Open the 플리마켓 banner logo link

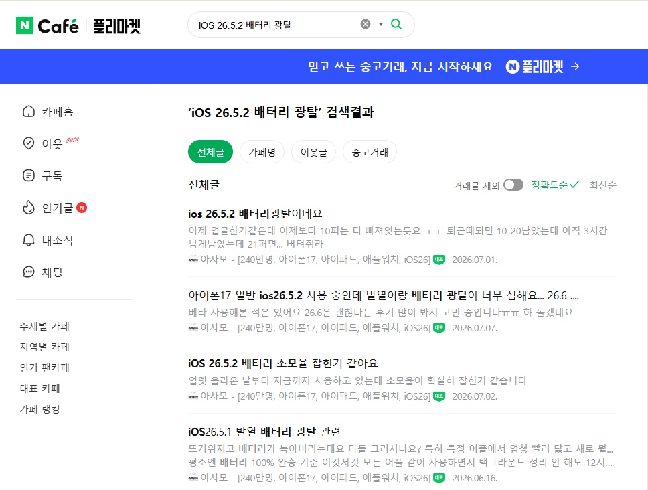(x=534, y=66)
